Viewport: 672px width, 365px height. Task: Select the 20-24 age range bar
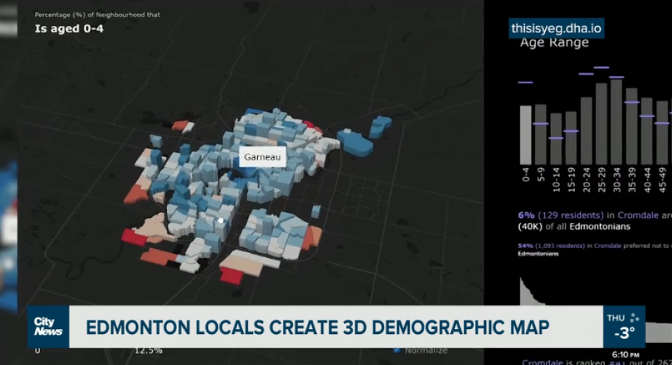click(x=586, y=131)
